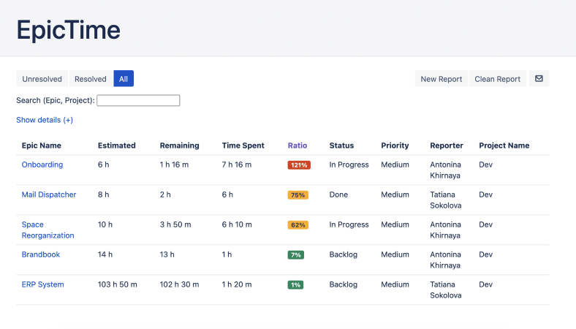576x329 pixels.
Task: Select the '102 h 30 m' remaining cell
Action: [179, 284]
